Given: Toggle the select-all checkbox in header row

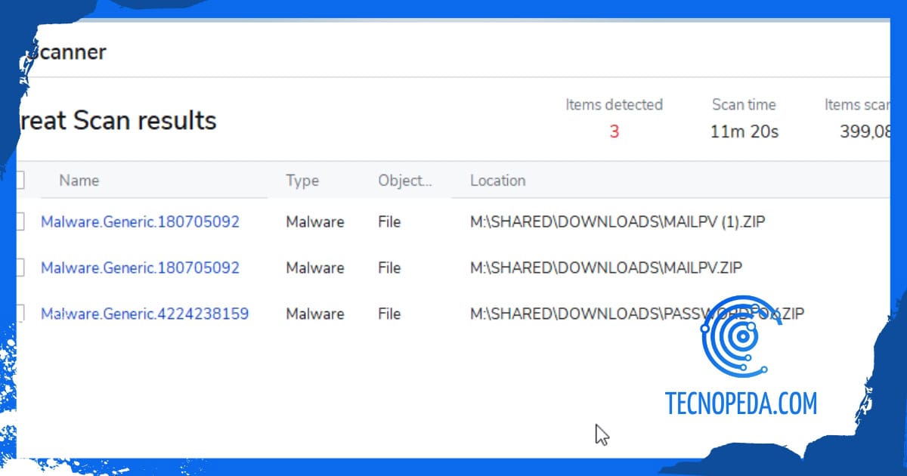Looking at the screenshot, I should [20, 180].
